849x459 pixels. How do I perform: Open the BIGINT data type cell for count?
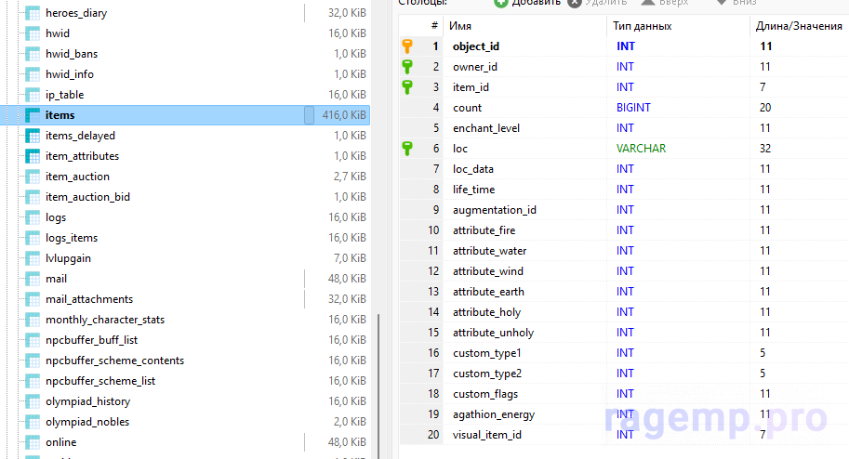(633, 107)
